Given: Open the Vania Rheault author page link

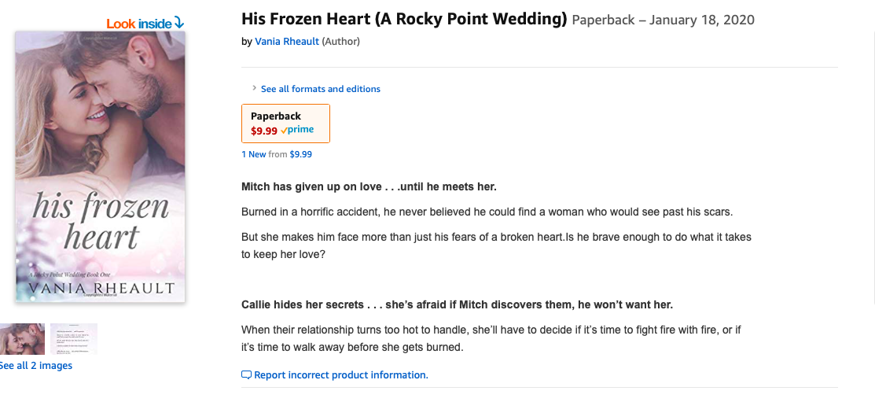Looking at the screenshot, I should pos(287,42).
